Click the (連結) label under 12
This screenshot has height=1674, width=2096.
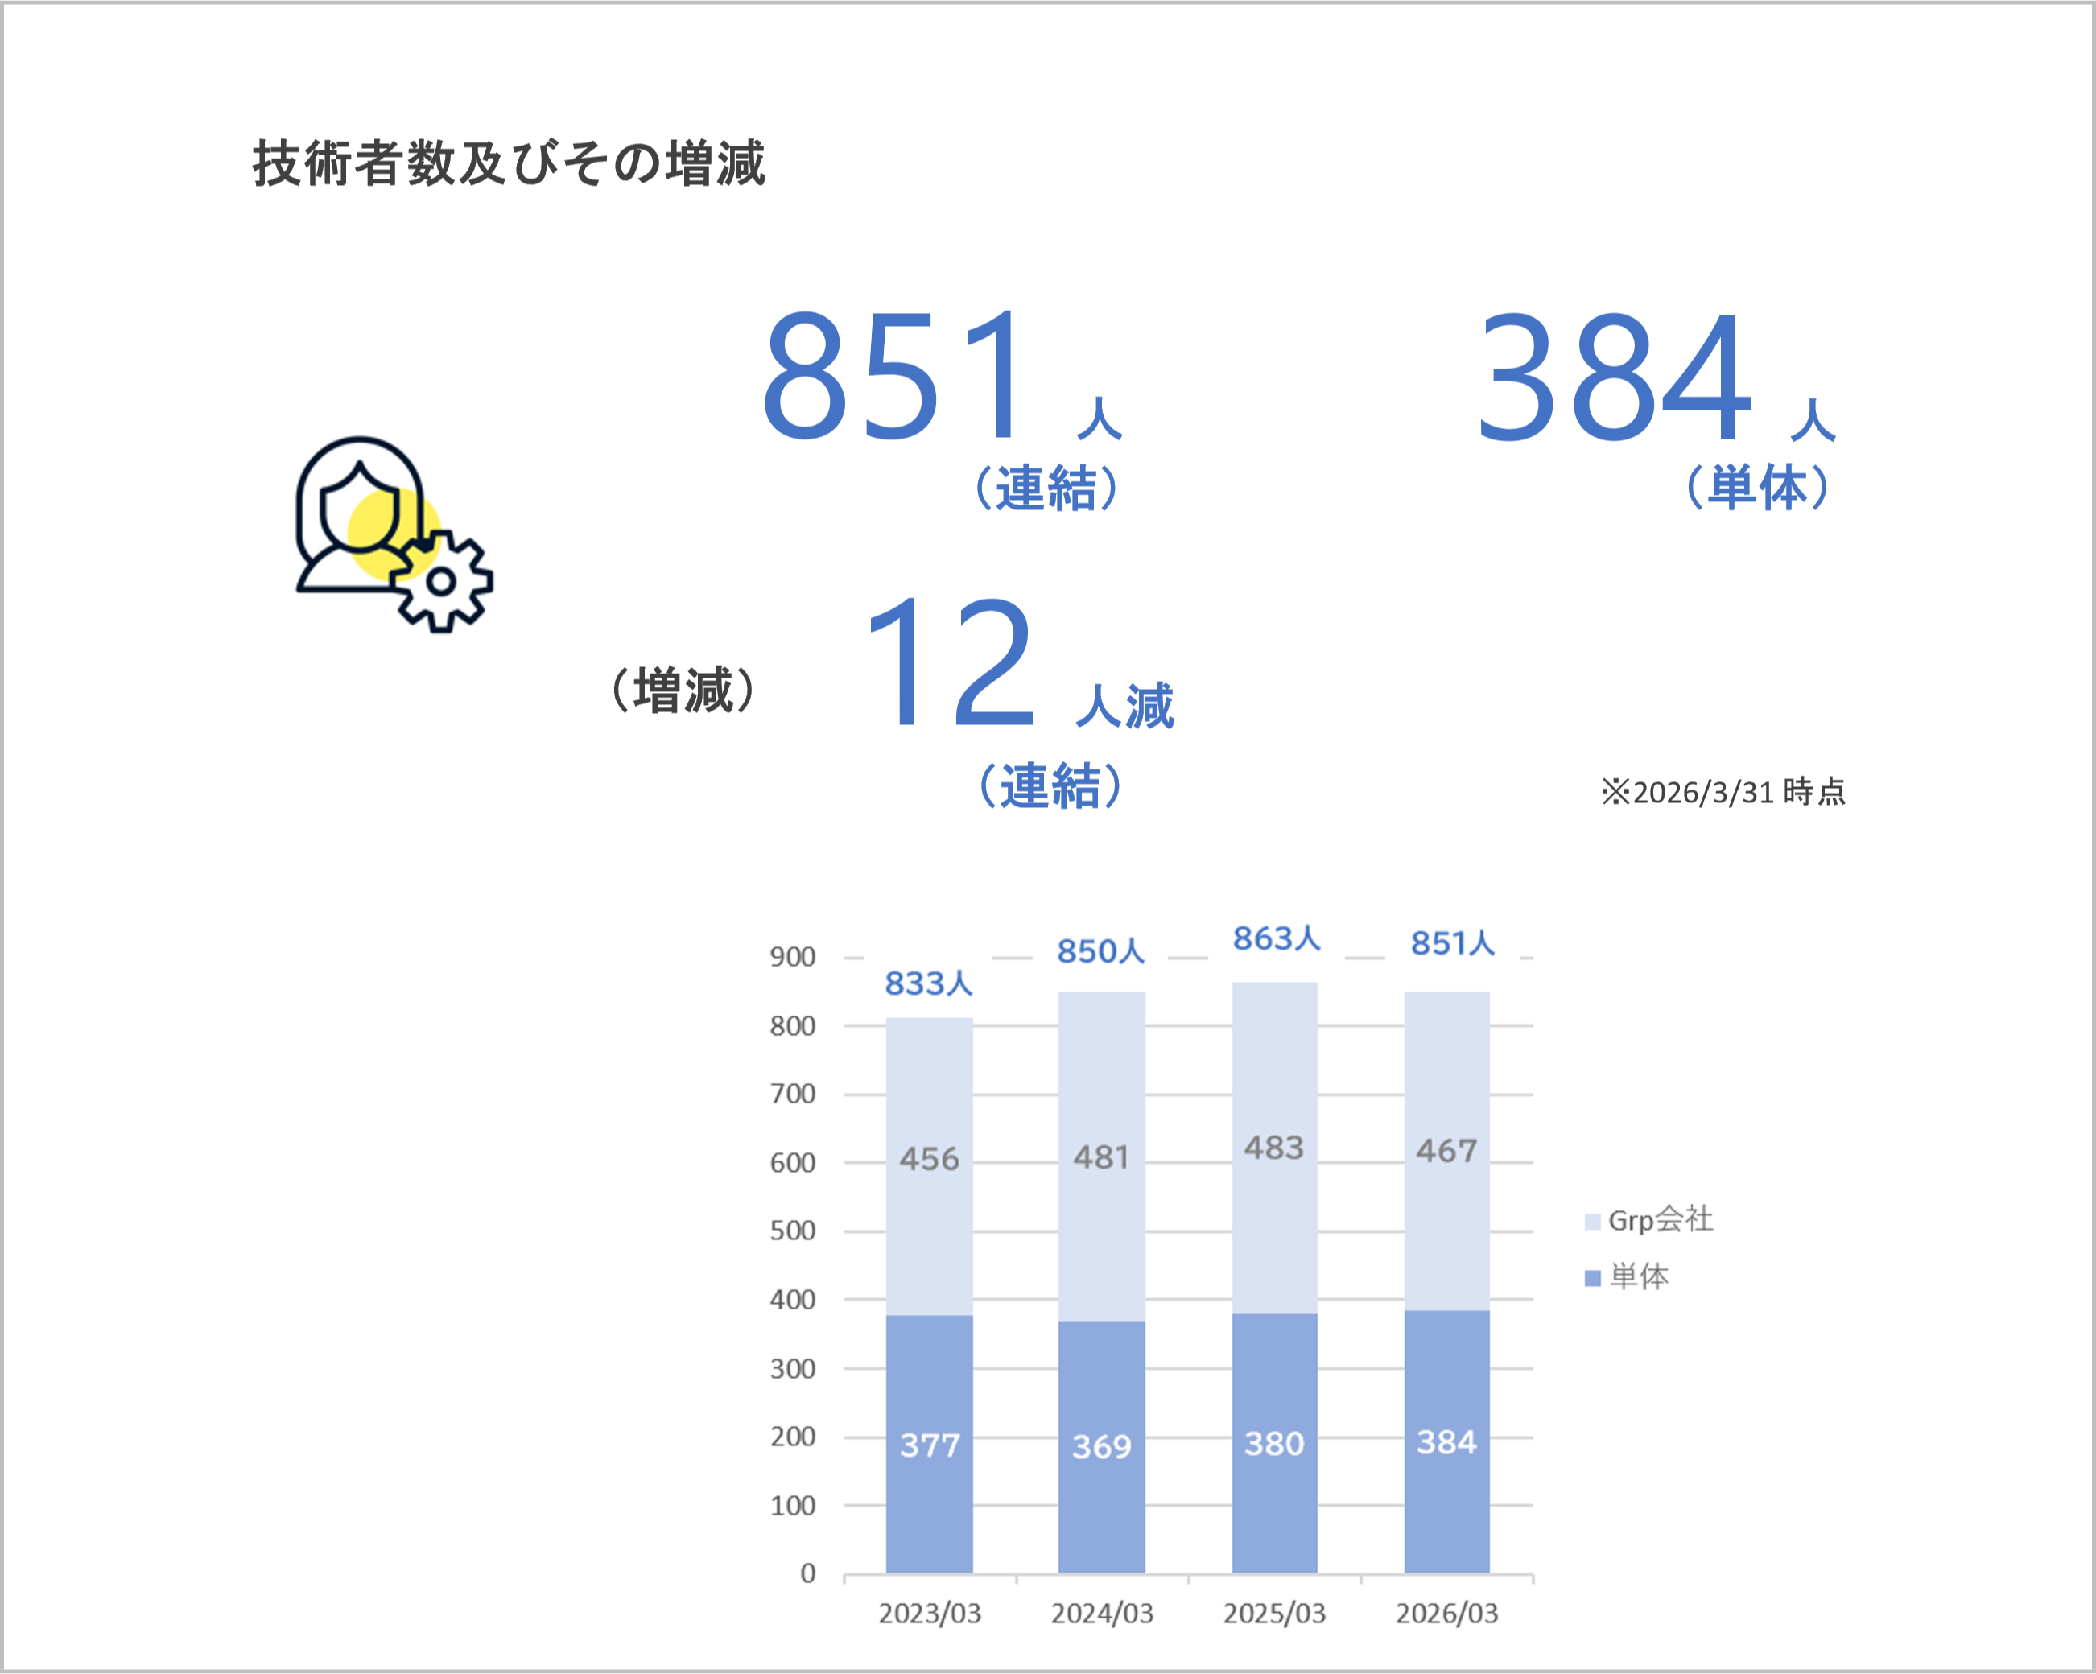point(1050,785)
